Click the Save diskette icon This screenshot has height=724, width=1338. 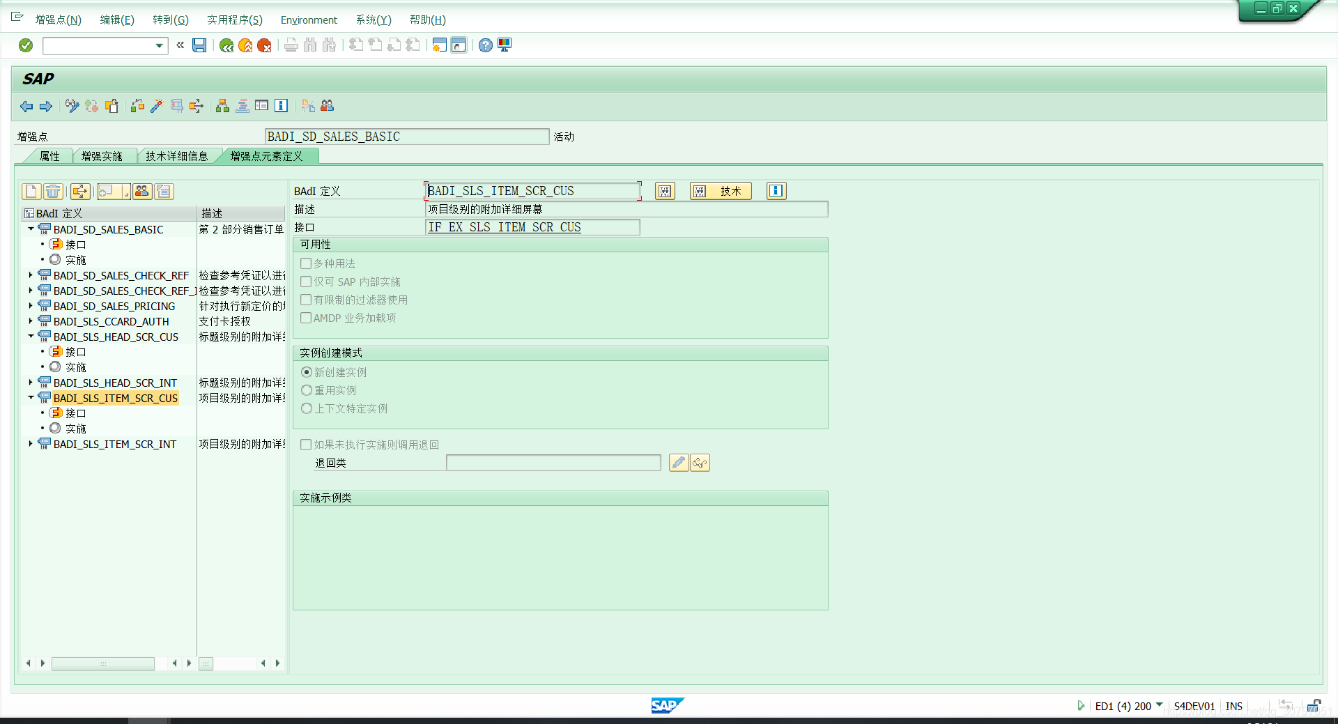coord(199,45)
